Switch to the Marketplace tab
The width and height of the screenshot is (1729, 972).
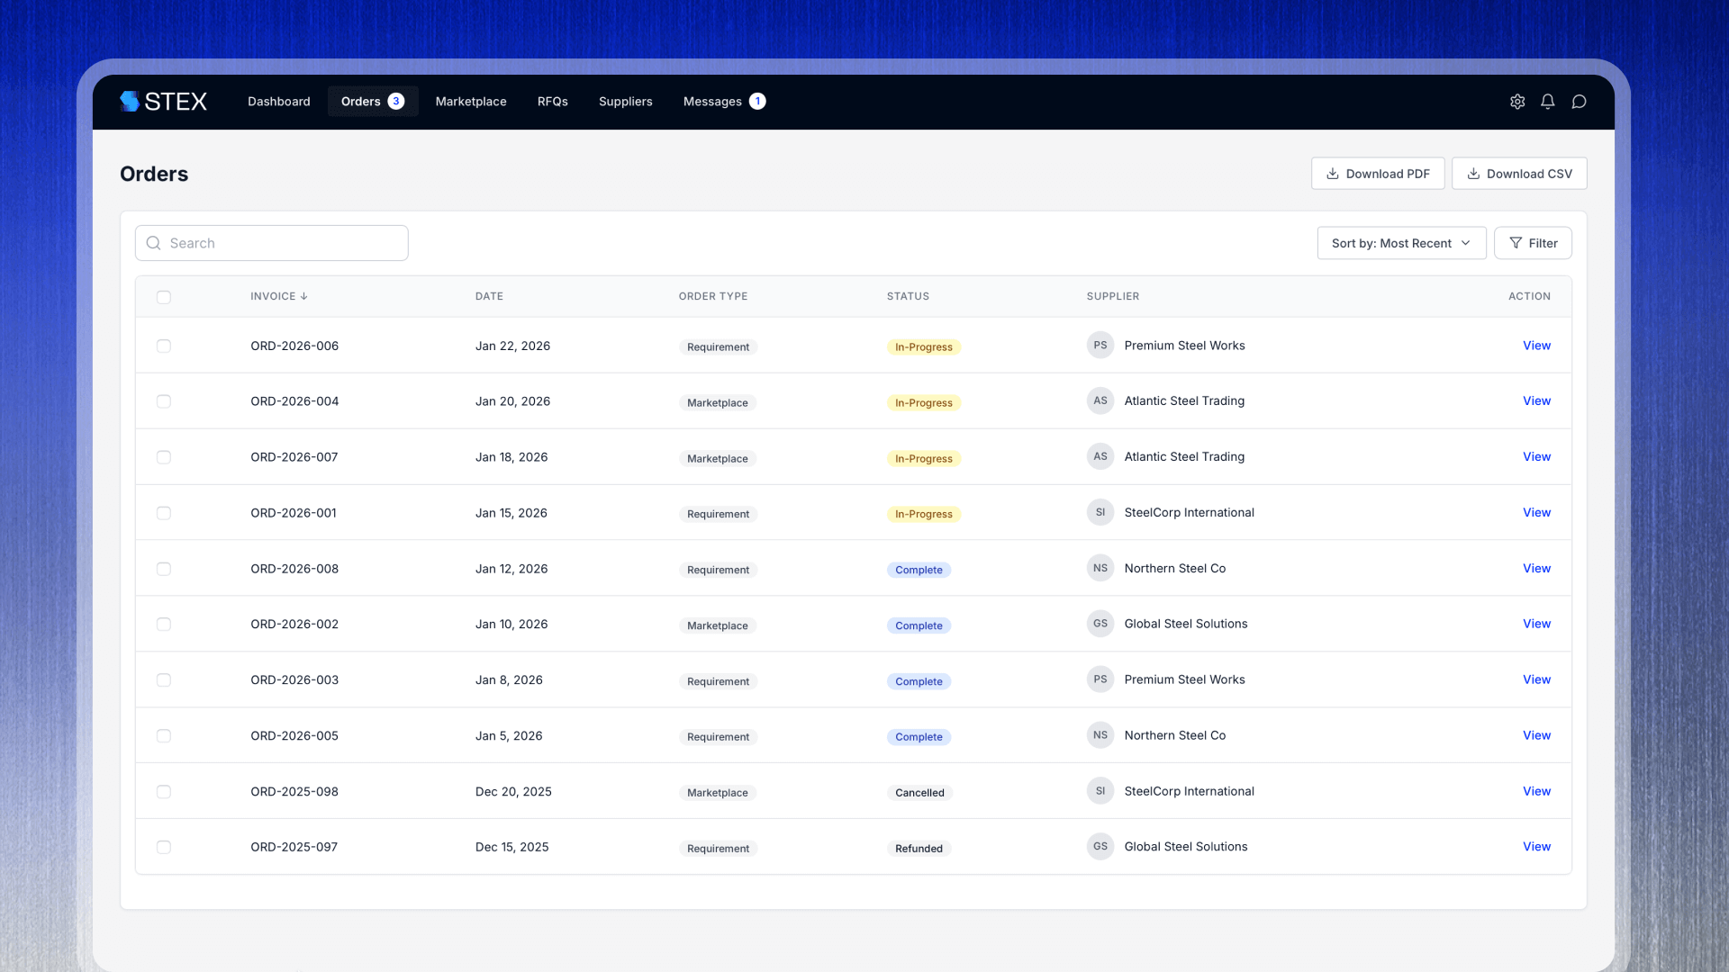coord(471,102)
